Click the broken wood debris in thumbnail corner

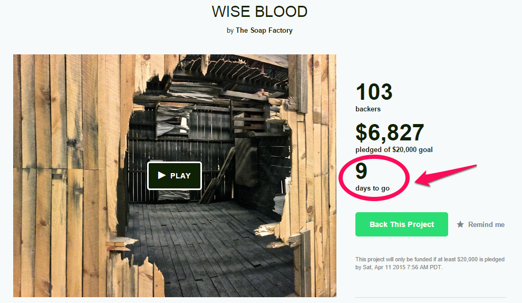point(118,244)
